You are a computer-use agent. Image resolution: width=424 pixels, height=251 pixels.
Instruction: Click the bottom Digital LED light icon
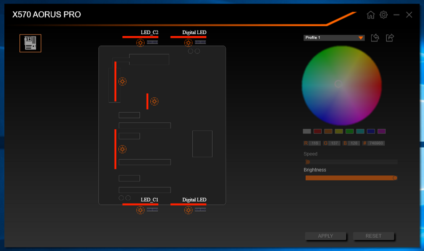pos(188,210)
